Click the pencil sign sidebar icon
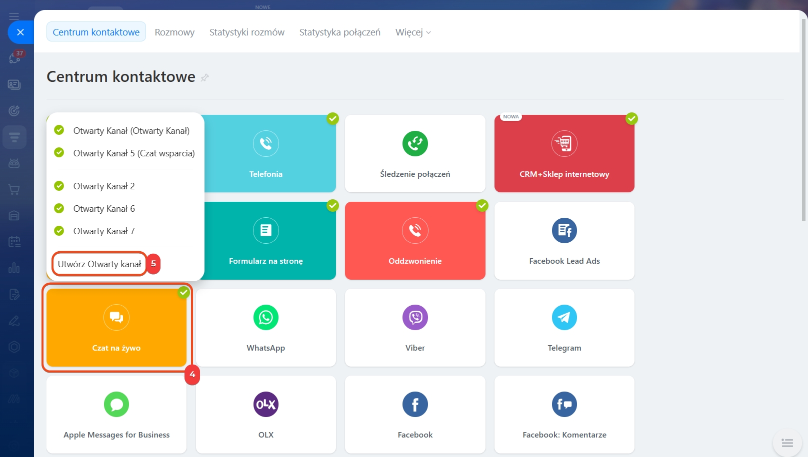This screenshot has width=808, height=457. [14, 321]
